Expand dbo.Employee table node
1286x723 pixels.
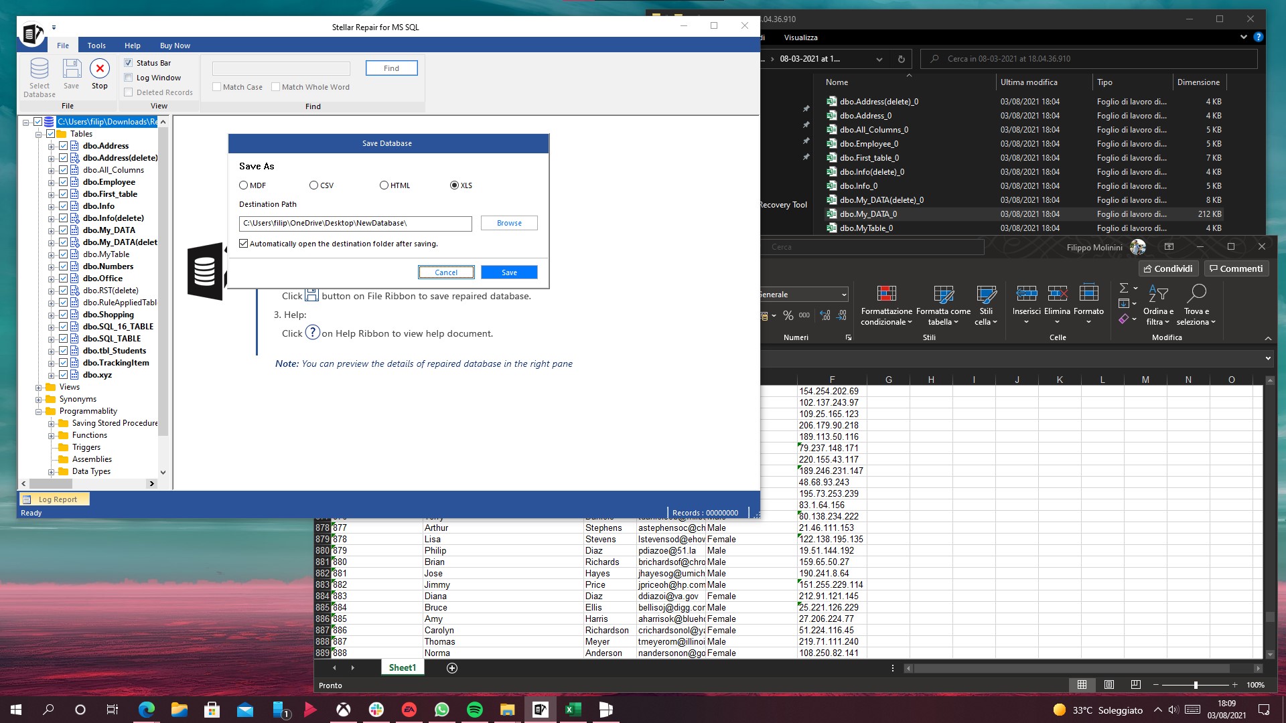click(51, 182)
